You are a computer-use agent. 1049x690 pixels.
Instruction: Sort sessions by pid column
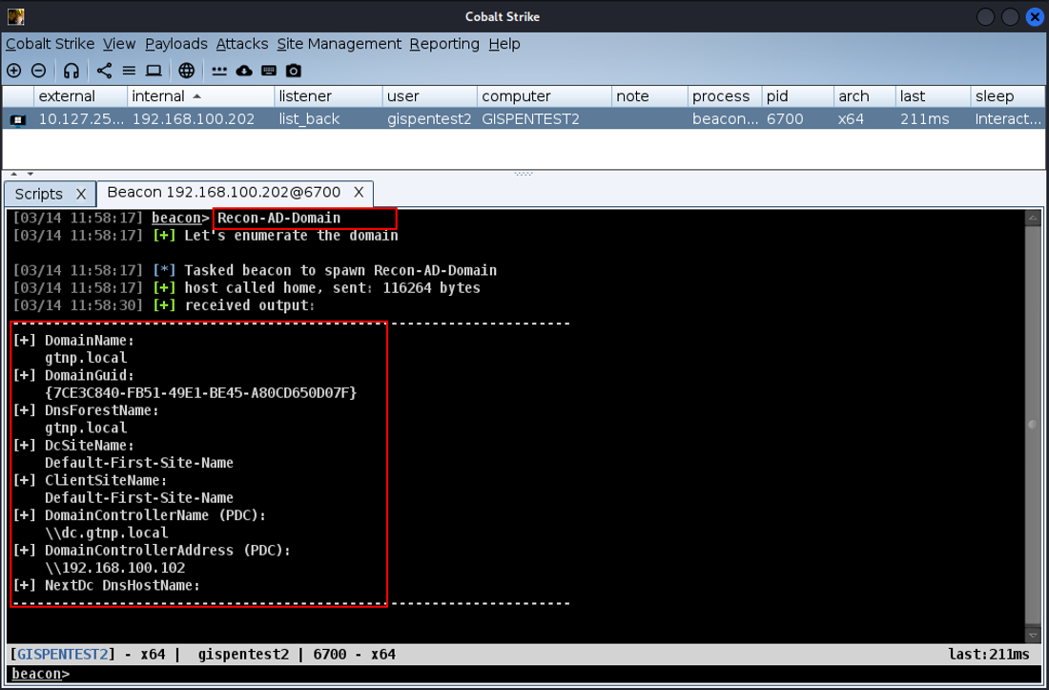(797, 96)
